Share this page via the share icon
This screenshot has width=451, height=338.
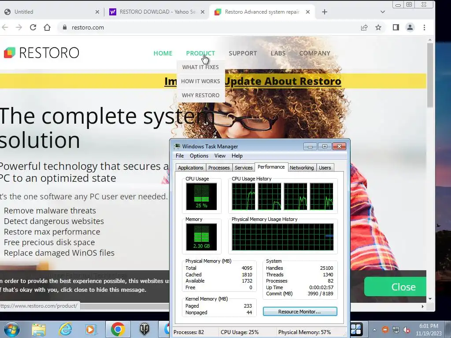pyautogui.click(x=364, y=27)
